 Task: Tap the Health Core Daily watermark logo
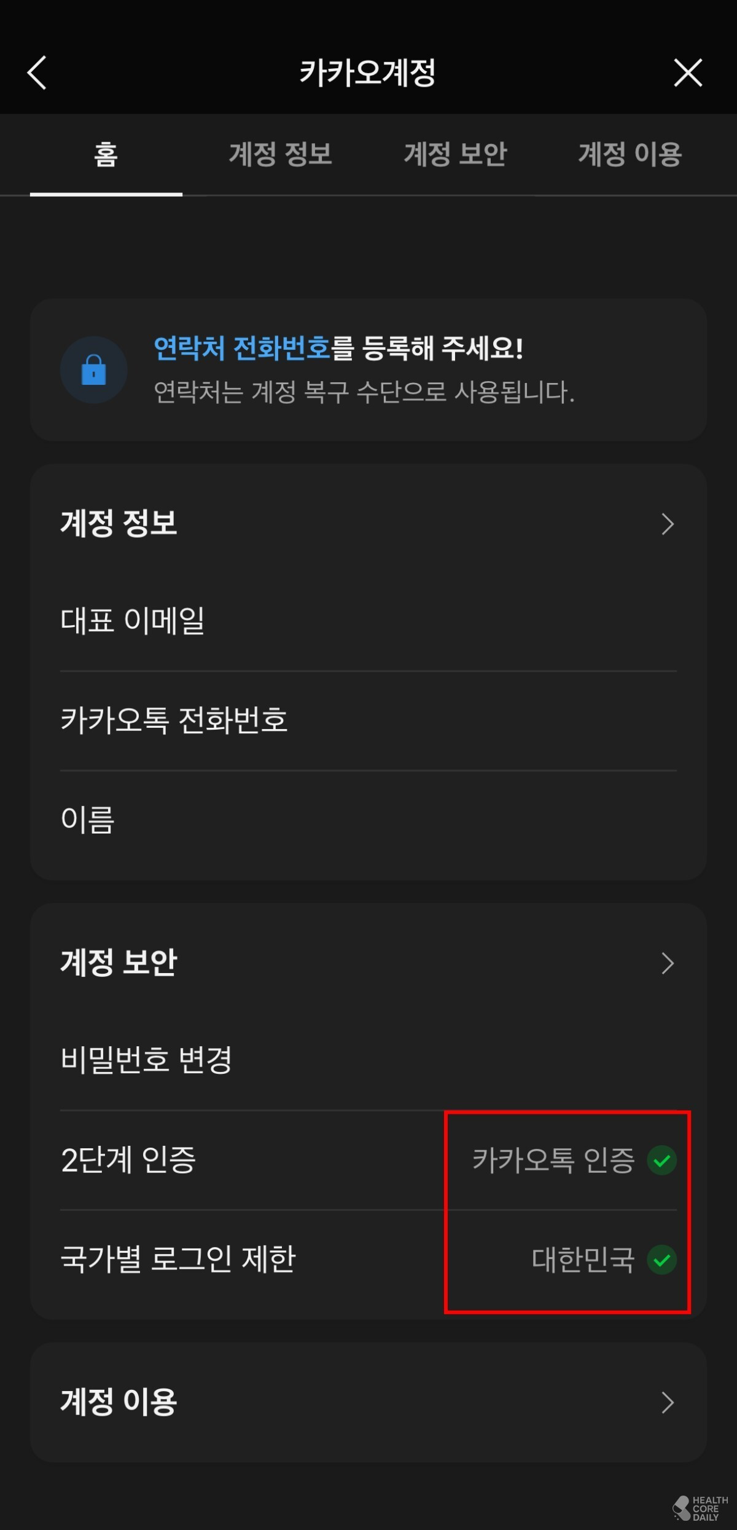[700, 1508]
